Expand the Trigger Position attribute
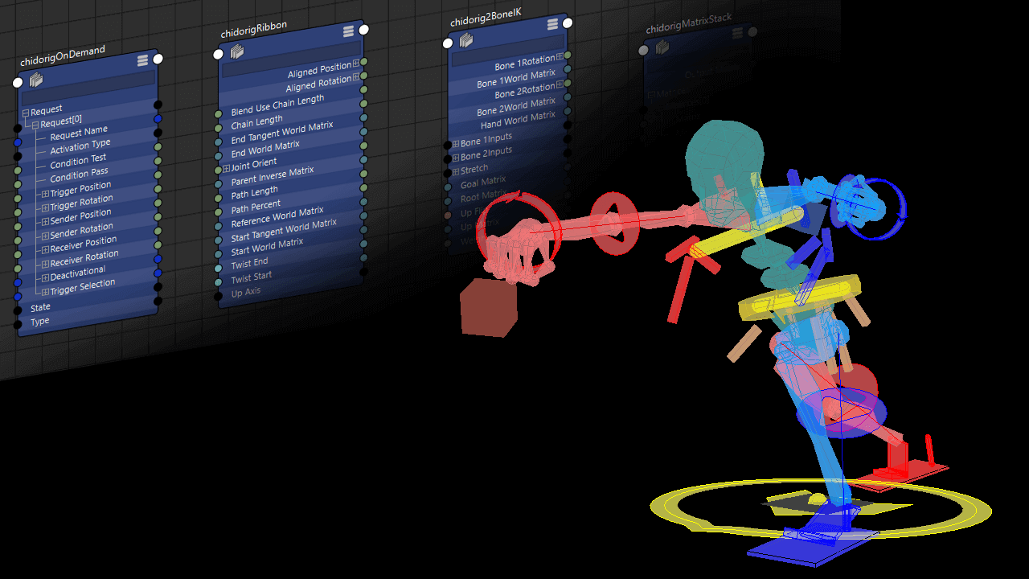Viewport: 1029px width, 579px height. click(x=45, y=195)
